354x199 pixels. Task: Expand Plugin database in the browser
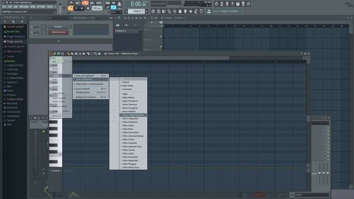click(15, 36)
